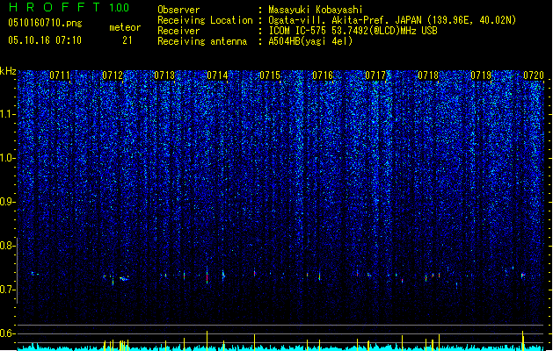
Task: Click the 0720 time marker
Action: (534, 75)
